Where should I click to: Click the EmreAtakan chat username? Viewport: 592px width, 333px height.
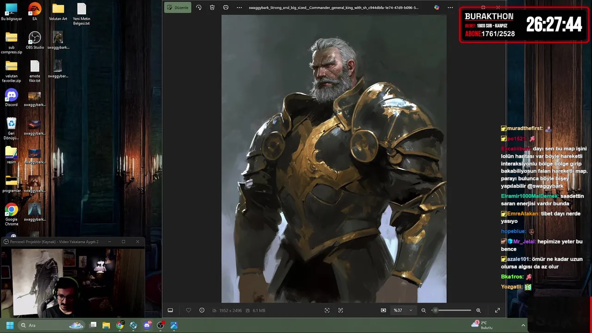523,214
